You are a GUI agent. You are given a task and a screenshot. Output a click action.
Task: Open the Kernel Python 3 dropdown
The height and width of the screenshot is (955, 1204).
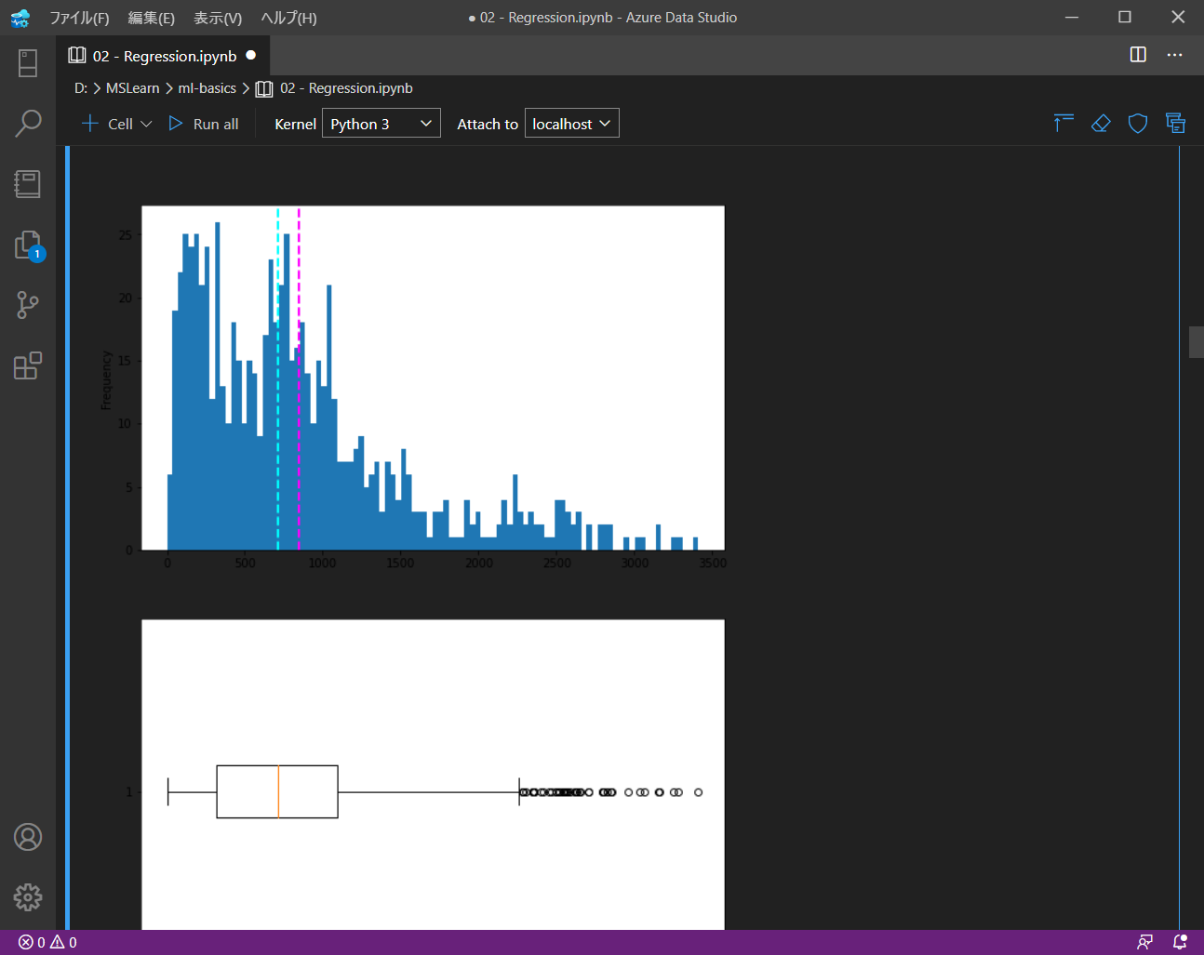[381, 124]
